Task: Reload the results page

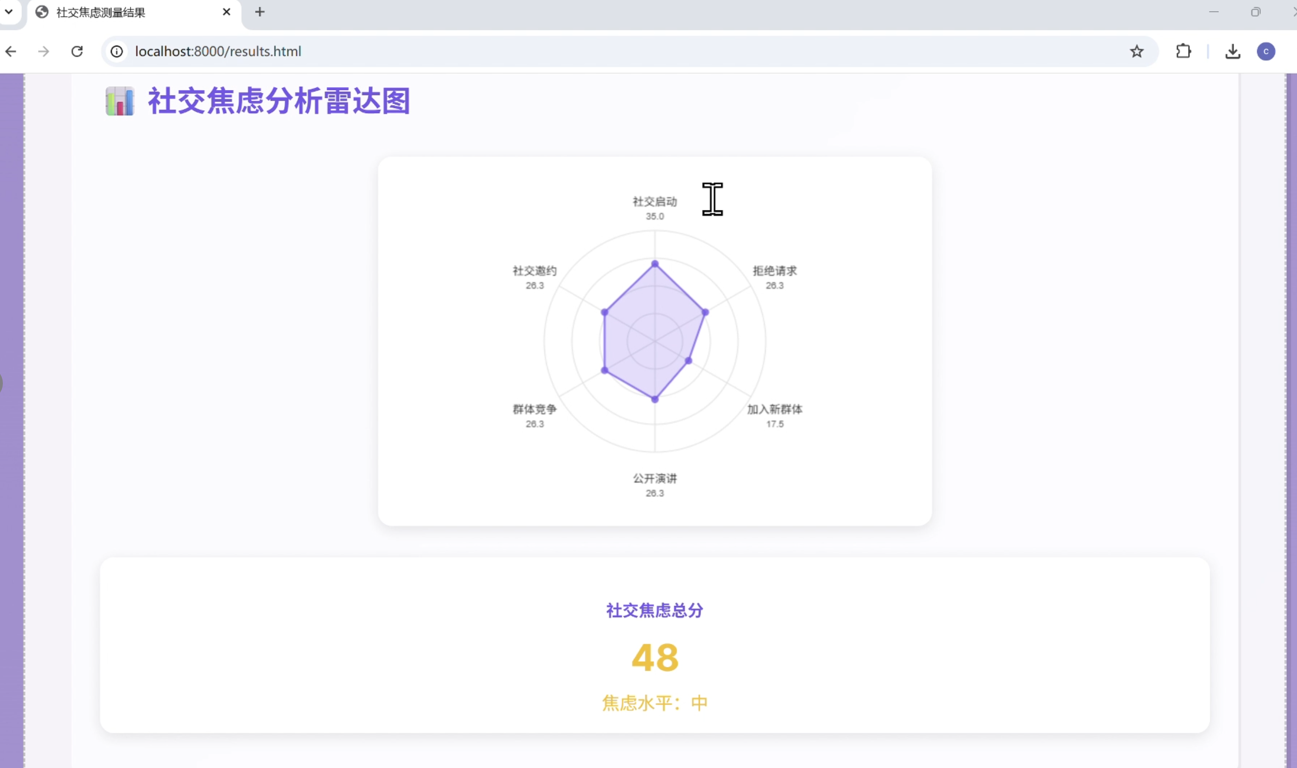Action: pyautogui.click(x=77, y=51)
